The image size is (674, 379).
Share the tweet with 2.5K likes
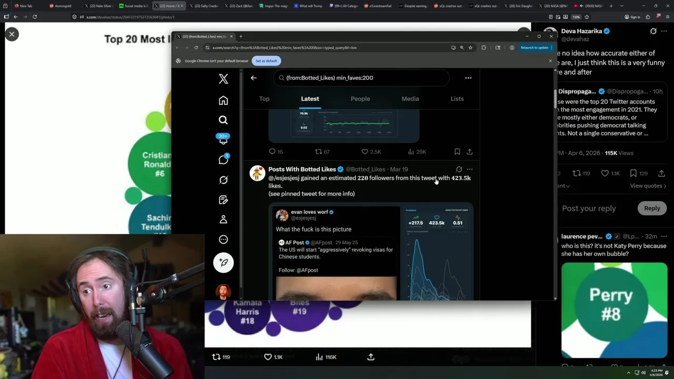pos(470,152)
